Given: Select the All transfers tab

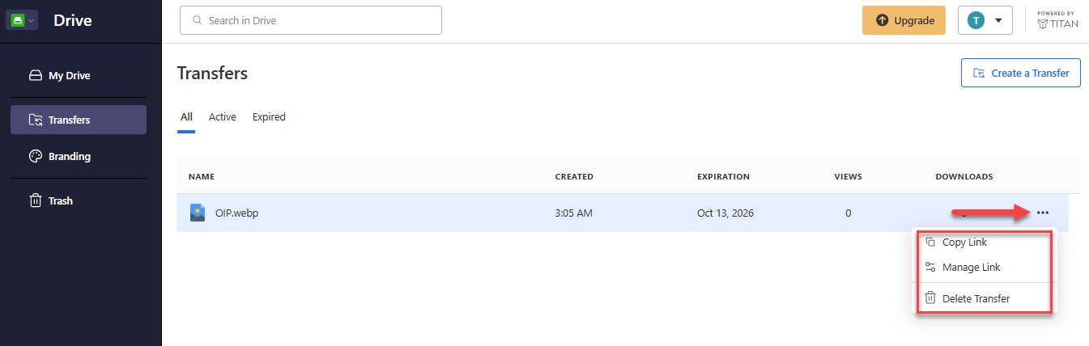Looking at the screenshot, I should pyautogui.click(x=186, y=116).
